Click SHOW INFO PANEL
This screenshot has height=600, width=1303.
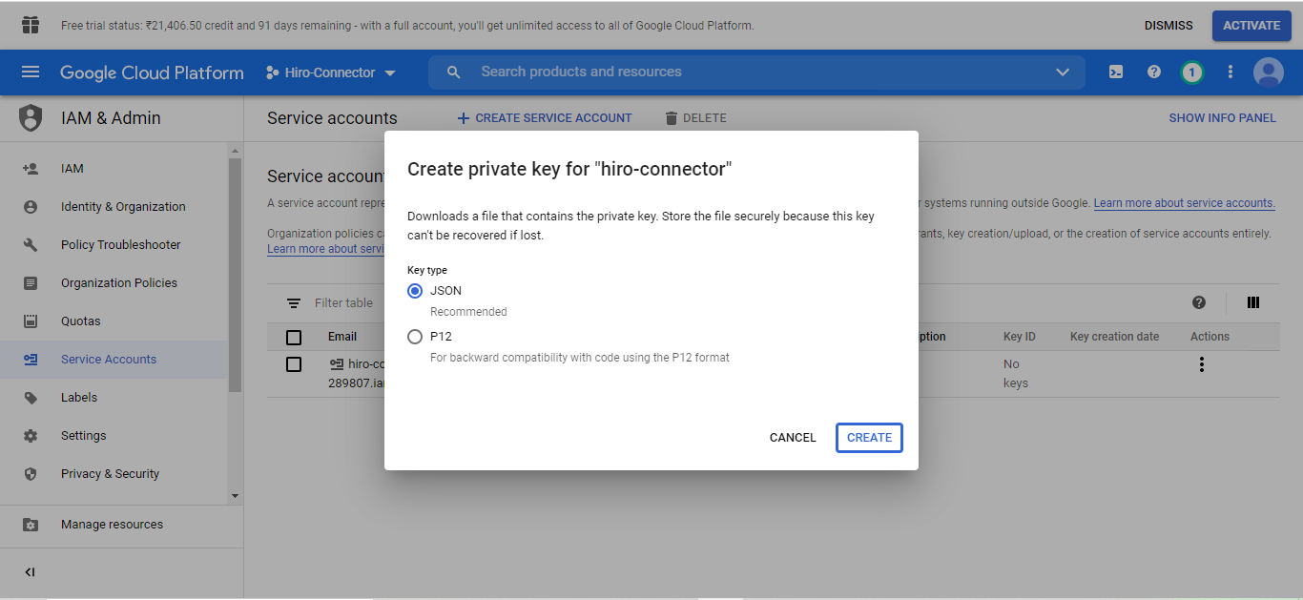click(x=1222, y=118)
